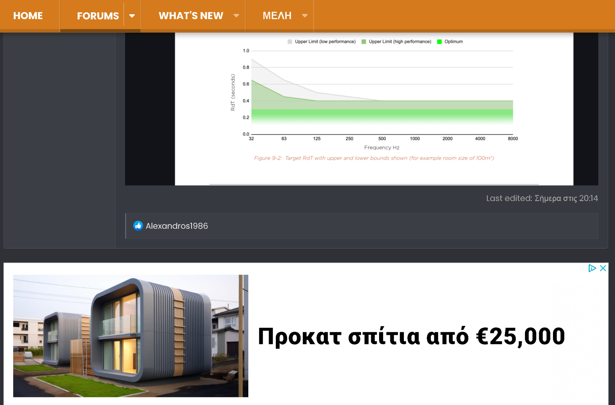Open the RdT frequency chart image
Viewport: 615px width, 405px height.
[x=374, y=109]
